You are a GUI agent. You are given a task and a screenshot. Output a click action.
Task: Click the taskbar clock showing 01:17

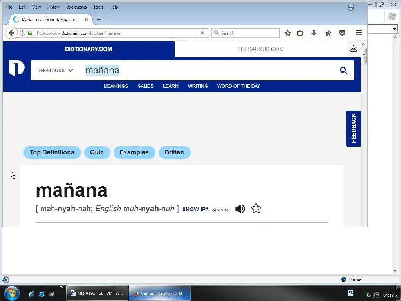coord(389,295)
